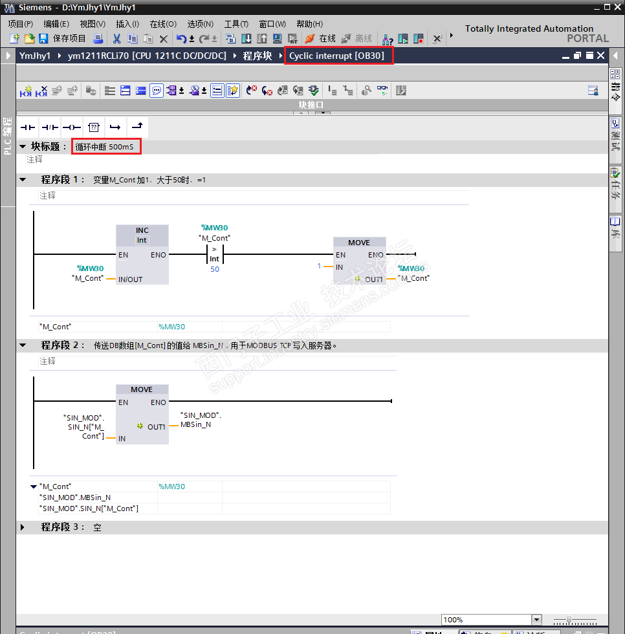This screenshot has width=625, height=634.
Task: Open the 窗口(W) menu
Action: click(x=272, y=24)
